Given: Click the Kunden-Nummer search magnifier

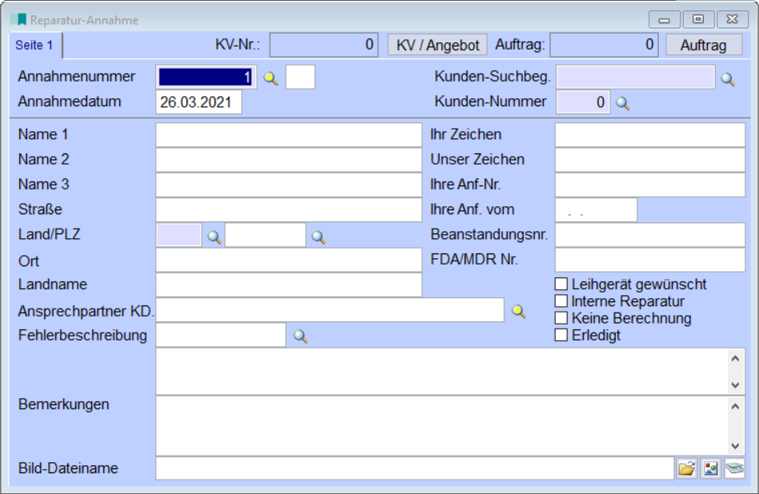Looking at the screenshot, I should coord(622,103).
